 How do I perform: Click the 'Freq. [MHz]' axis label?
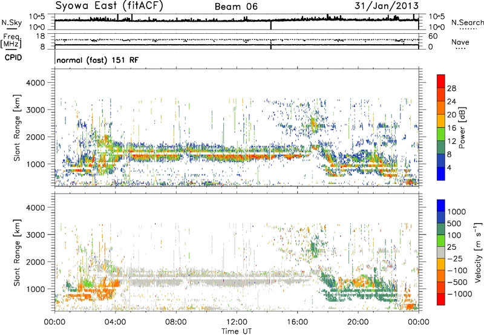[11, 41]
